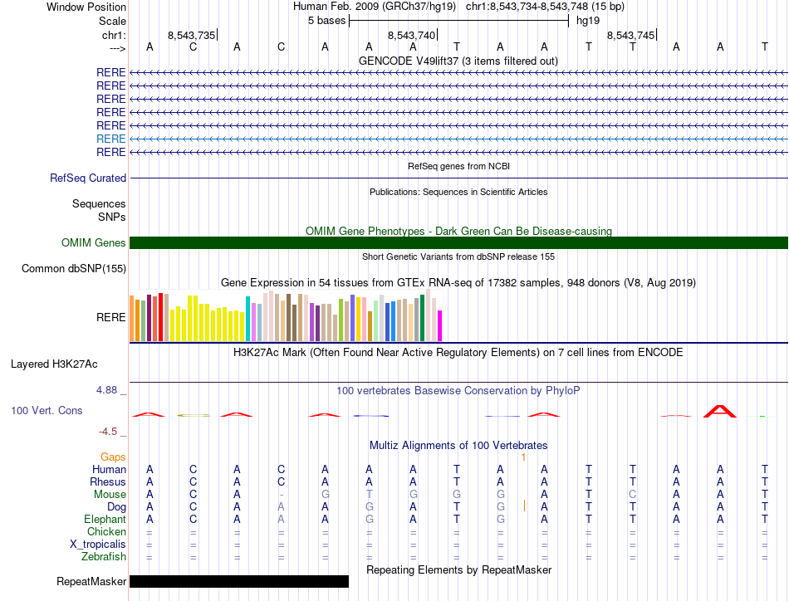Open the GTEx Gene Expression track title

click(x=458, y=282)
